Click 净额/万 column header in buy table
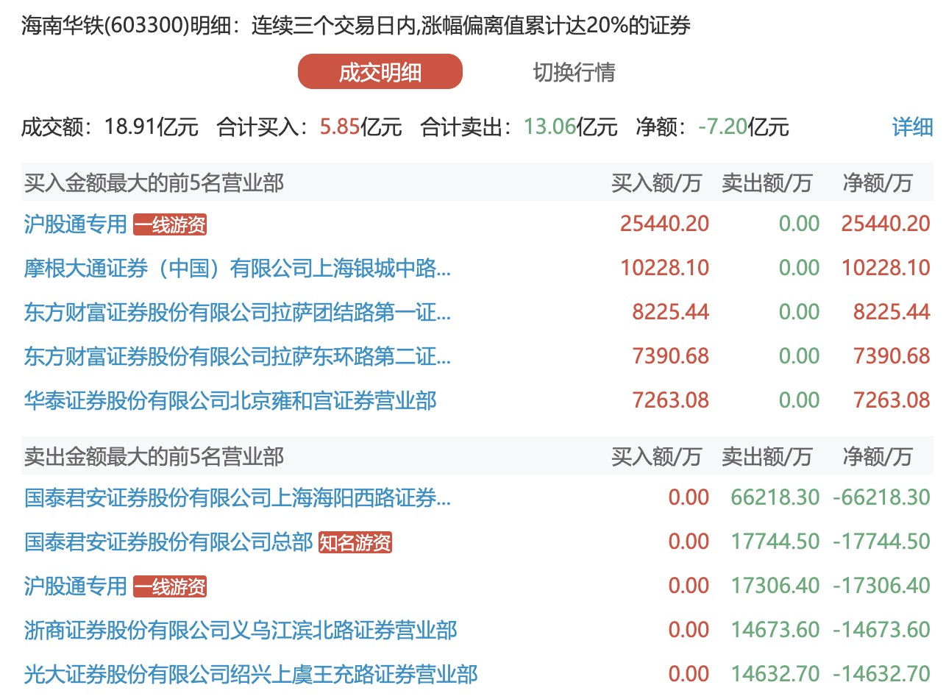The image size is (946, 699). [x=878, y=182]
